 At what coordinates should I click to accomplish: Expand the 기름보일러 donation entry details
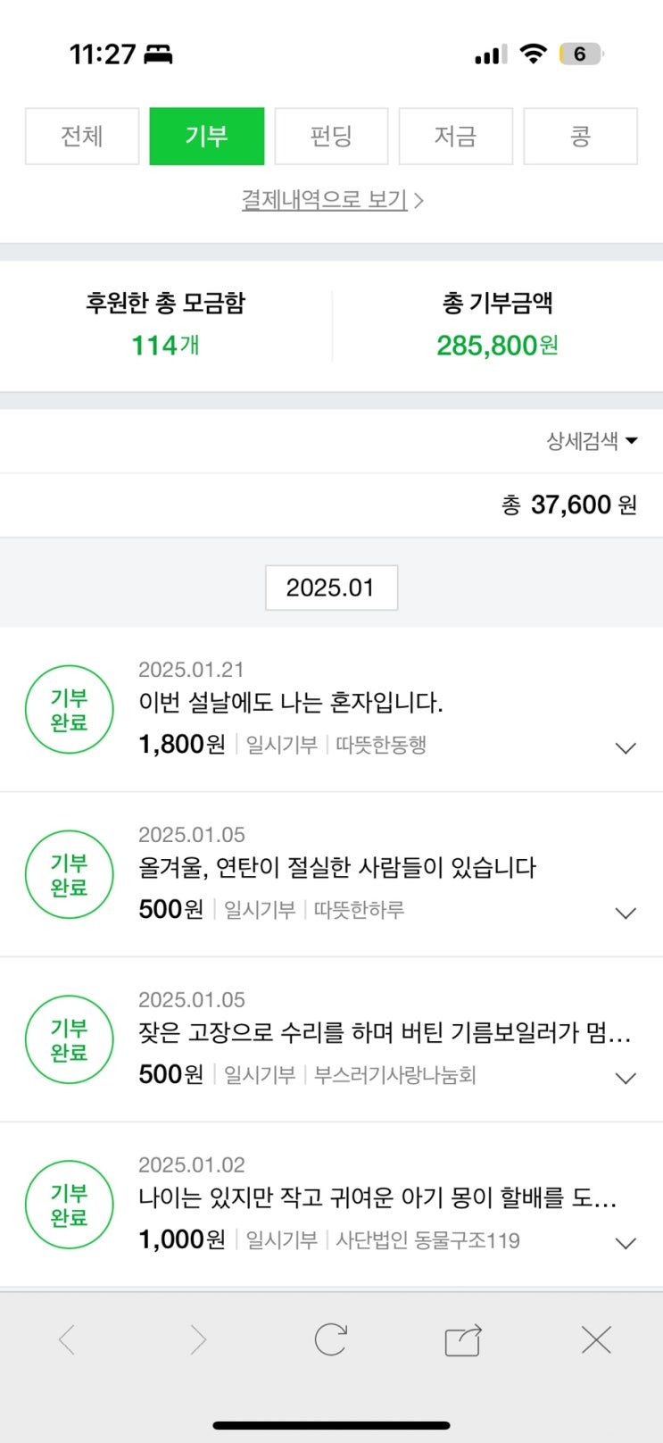(626, 1079)
